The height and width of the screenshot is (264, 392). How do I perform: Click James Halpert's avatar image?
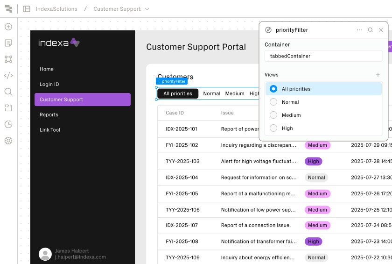[x=45, y=254]
